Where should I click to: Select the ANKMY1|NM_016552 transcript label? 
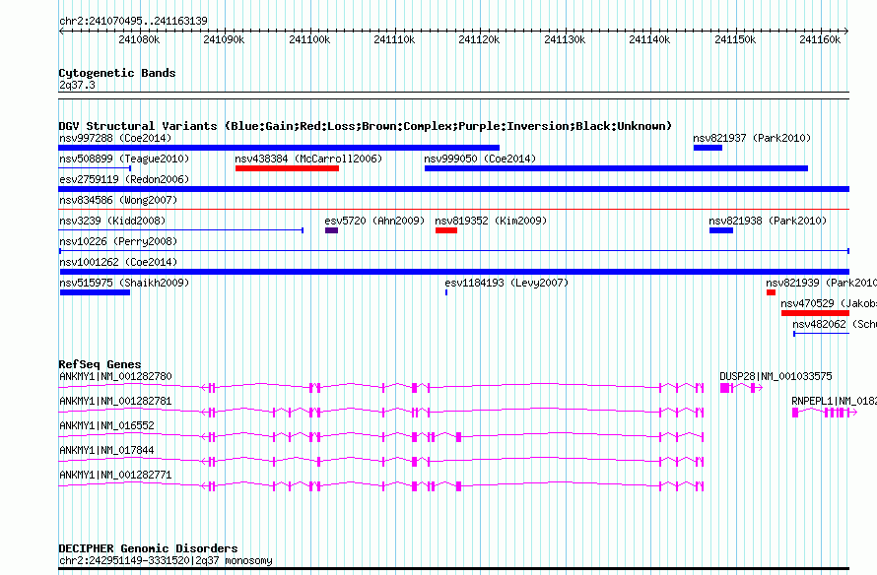106,425
